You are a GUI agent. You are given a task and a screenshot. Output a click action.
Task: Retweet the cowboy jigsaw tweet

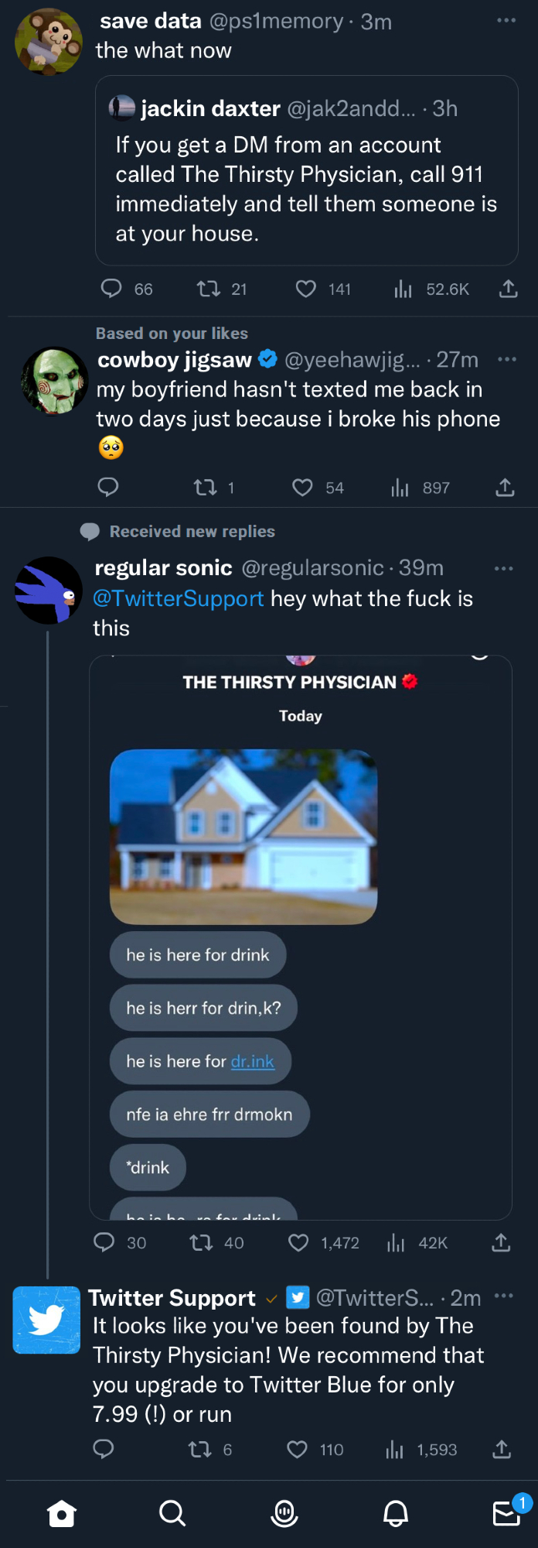pyautogui.click(x=206, y=488)
